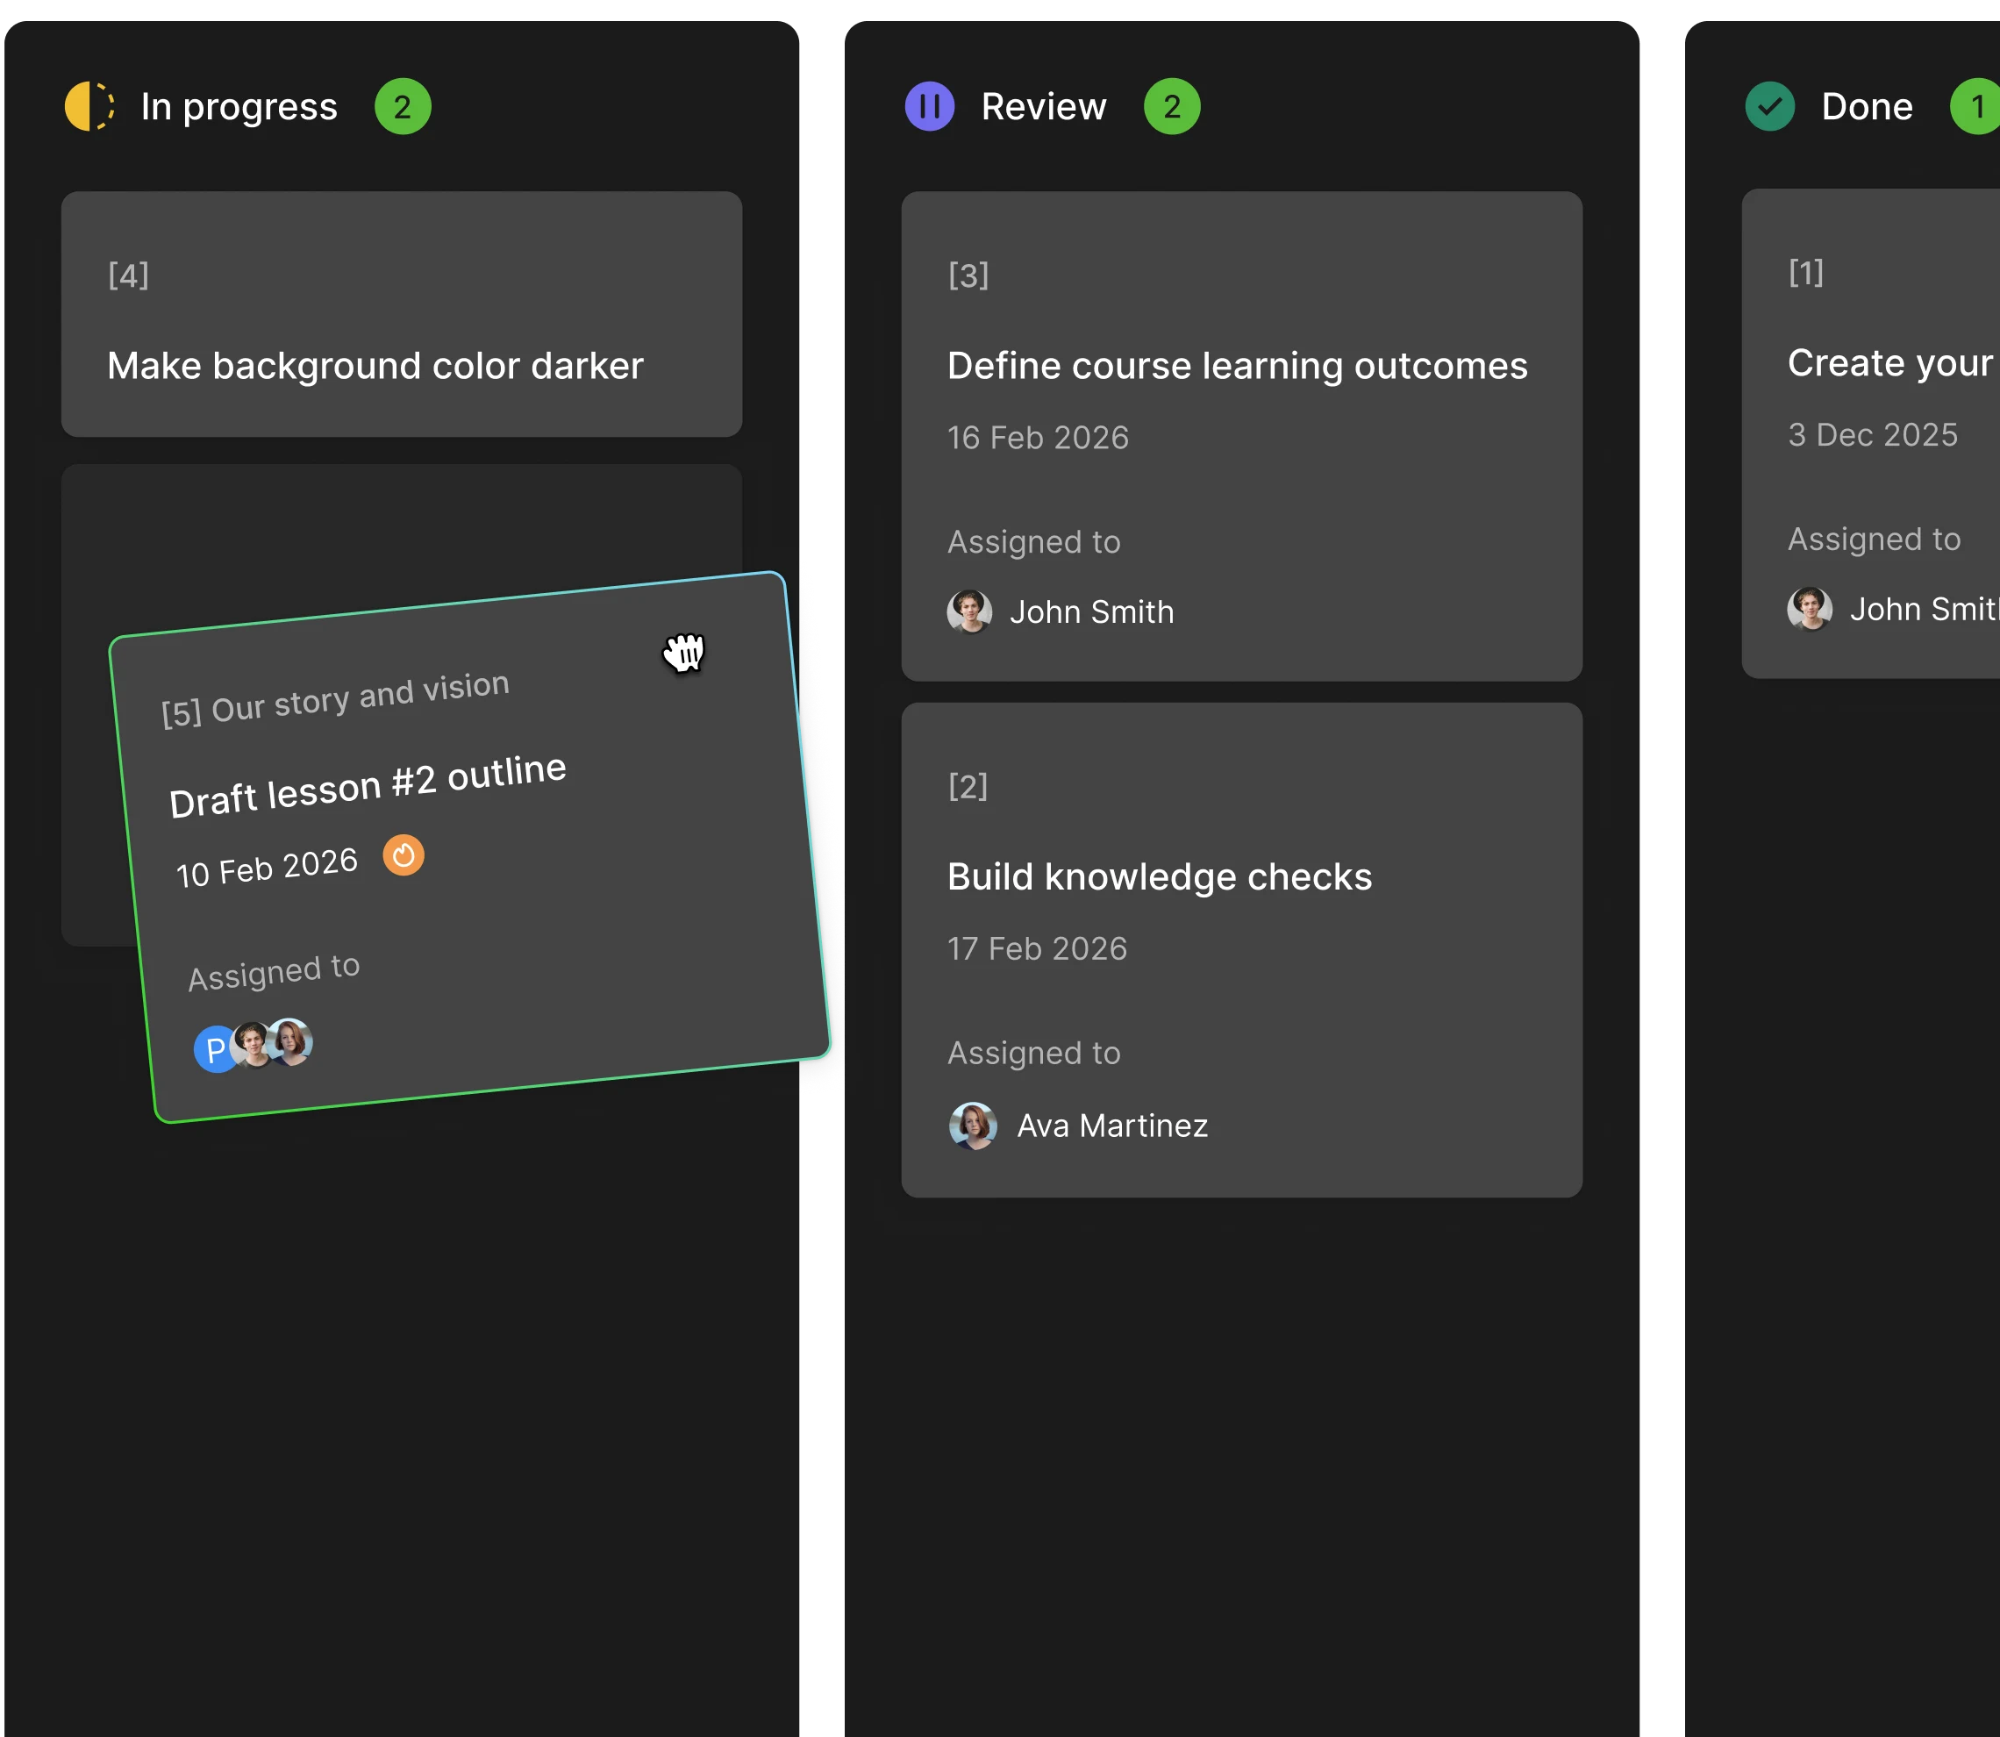Click the 16 Feb 2026 due date
The height and width of the screenshot is (1737, 2000).
pos(1038,437)
